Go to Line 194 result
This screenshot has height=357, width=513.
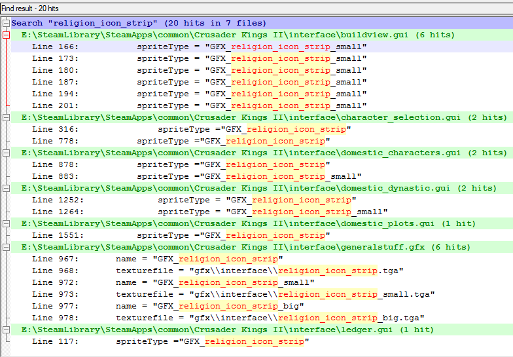262,94
